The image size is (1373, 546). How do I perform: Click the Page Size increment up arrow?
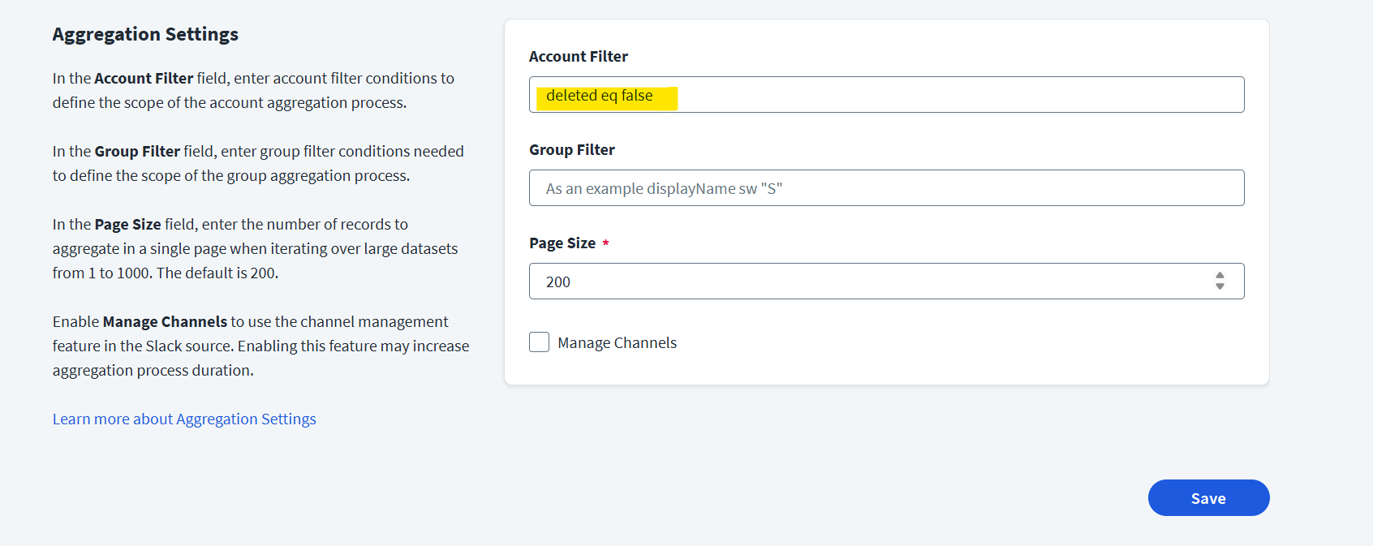1220,276
